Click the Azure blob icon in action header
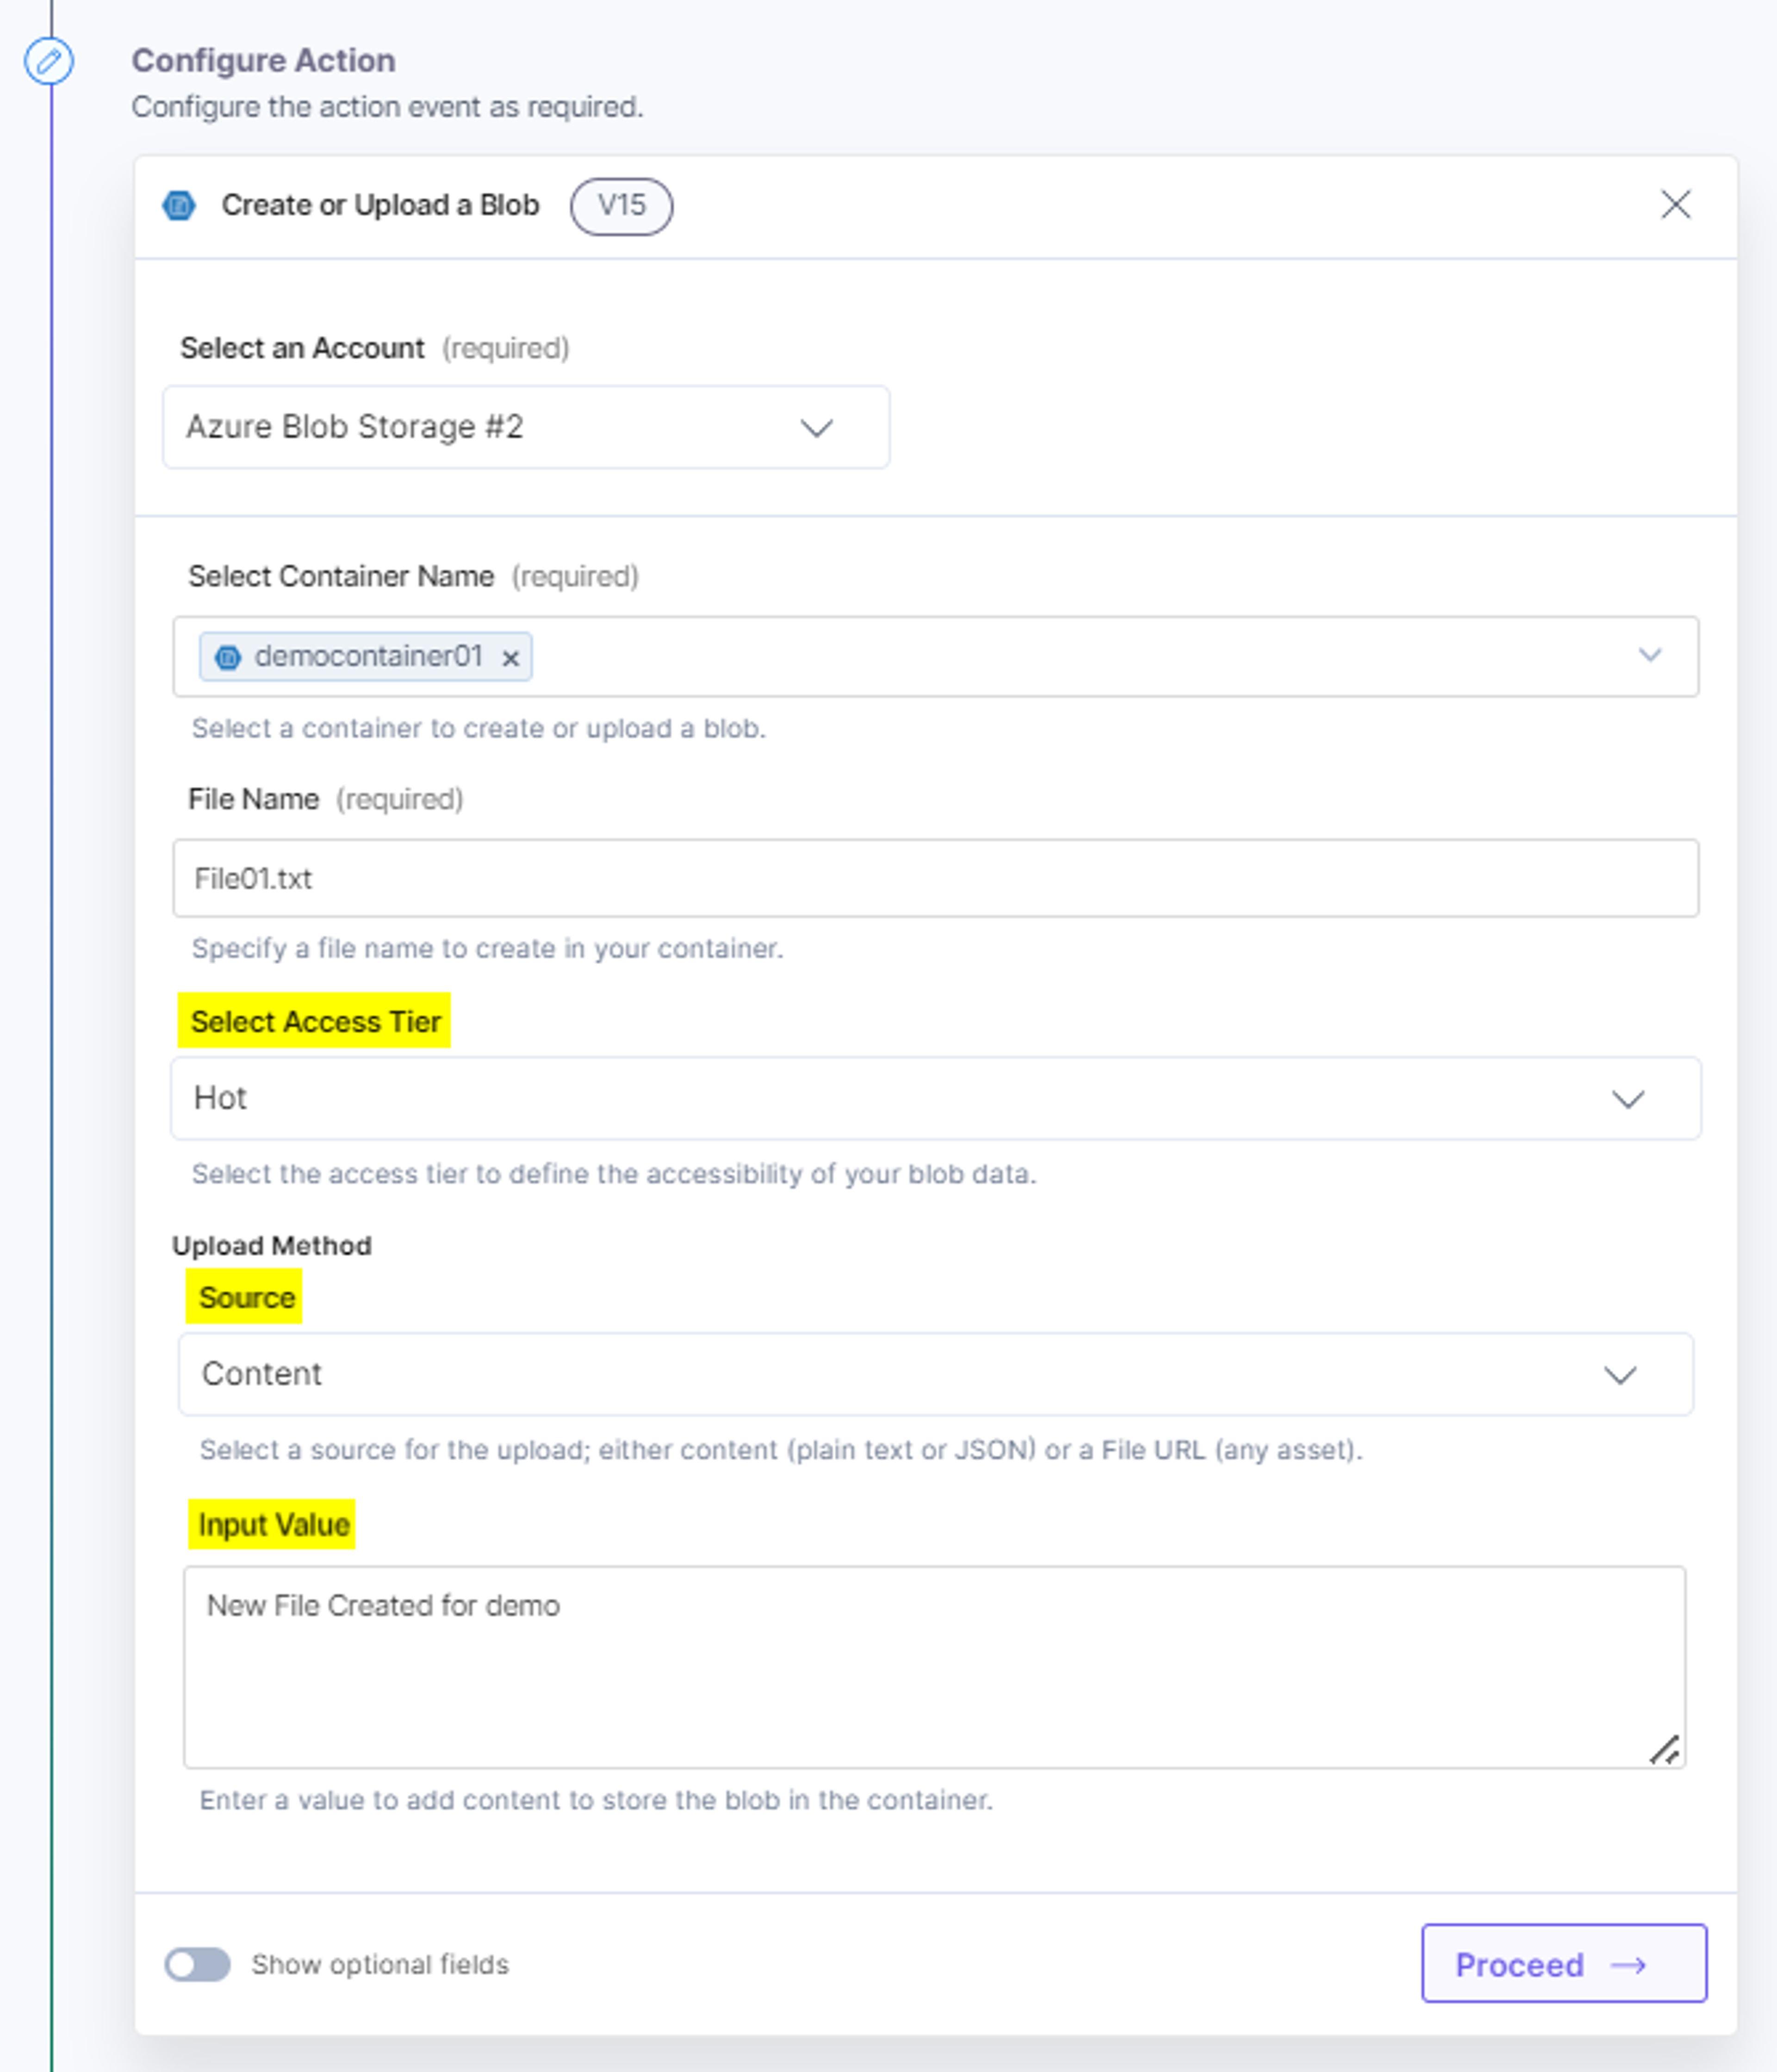This screenshot has height=2072, width=1777. [179, 205]
